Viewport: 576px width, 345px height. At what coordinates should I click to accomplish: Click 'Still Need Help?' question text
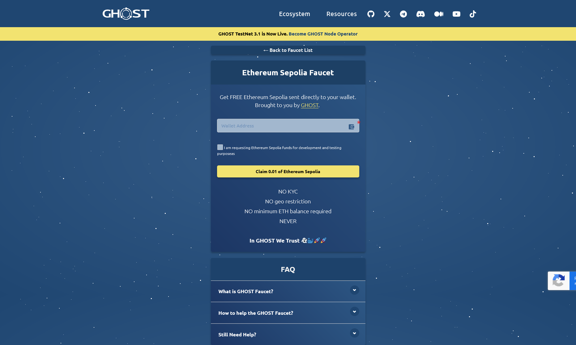point(237,335)
